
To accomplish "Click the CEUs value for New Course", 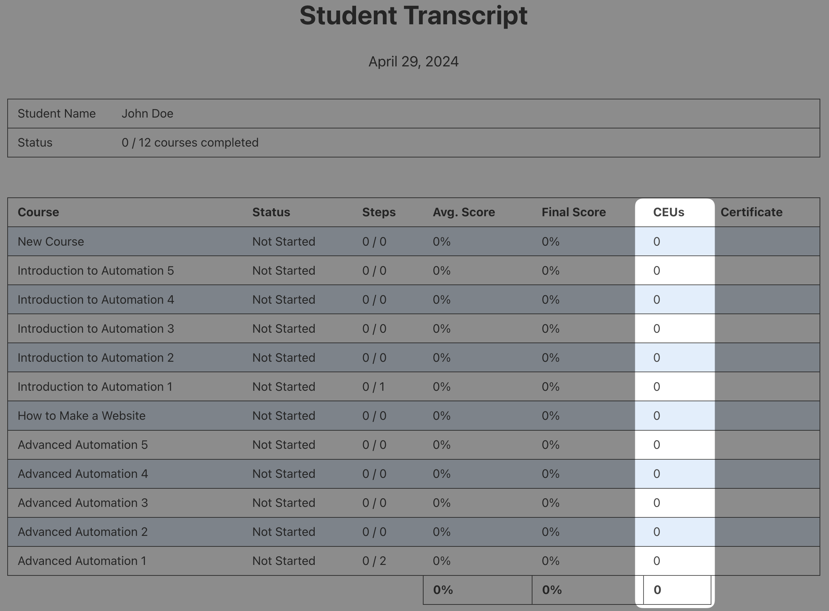I will (657, 242).
